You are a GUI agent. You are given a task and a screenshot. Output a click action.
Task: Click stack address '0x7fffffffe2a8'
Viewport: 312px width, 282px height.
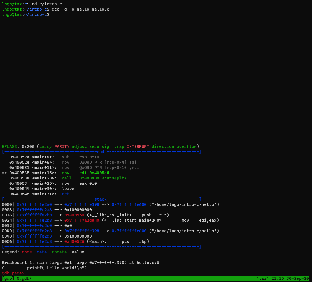coord(34,210)
